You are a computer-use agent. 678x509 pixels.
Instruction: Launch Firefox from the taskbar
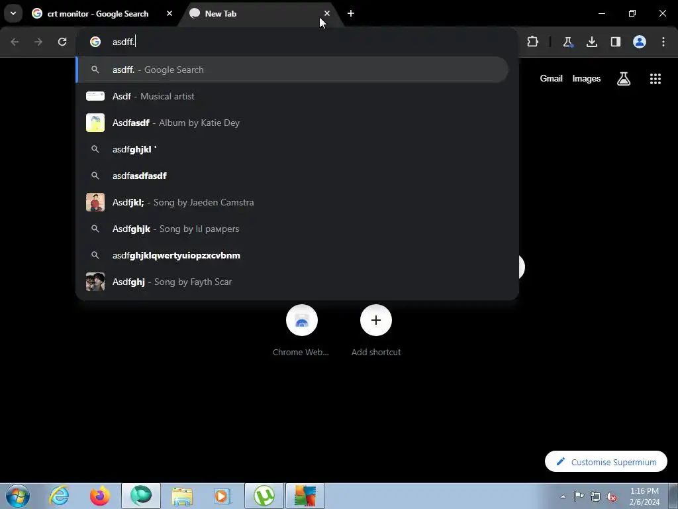100,496
